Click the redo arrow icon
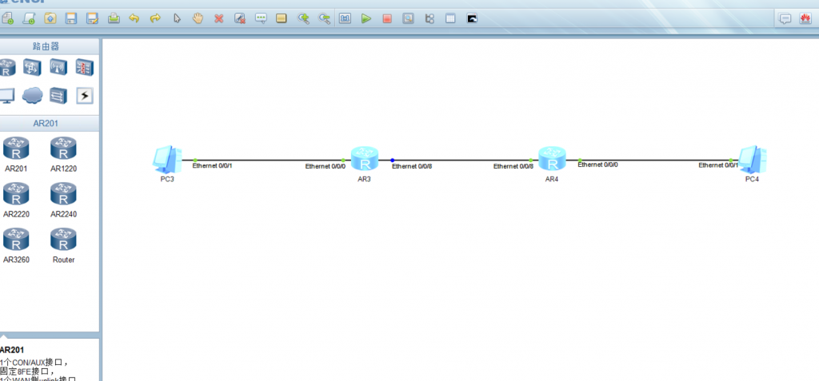Viewport: 819px width, 381px height. pos(155,19)
